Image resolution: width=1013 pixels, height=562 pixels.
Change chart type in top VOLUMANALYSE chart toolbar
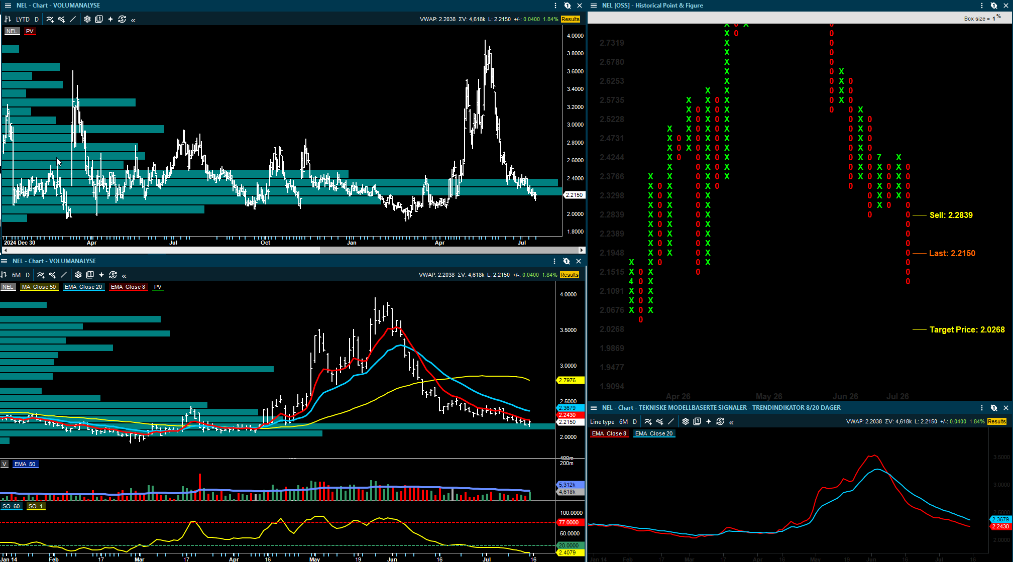coord(8,19)
